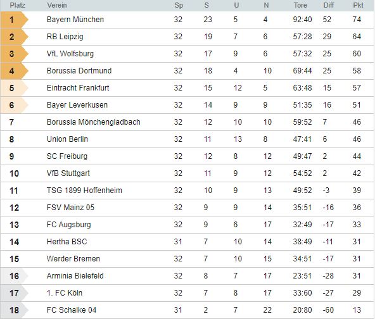
Task: Sort by the Pkt column header
Action: coord(358,5)
